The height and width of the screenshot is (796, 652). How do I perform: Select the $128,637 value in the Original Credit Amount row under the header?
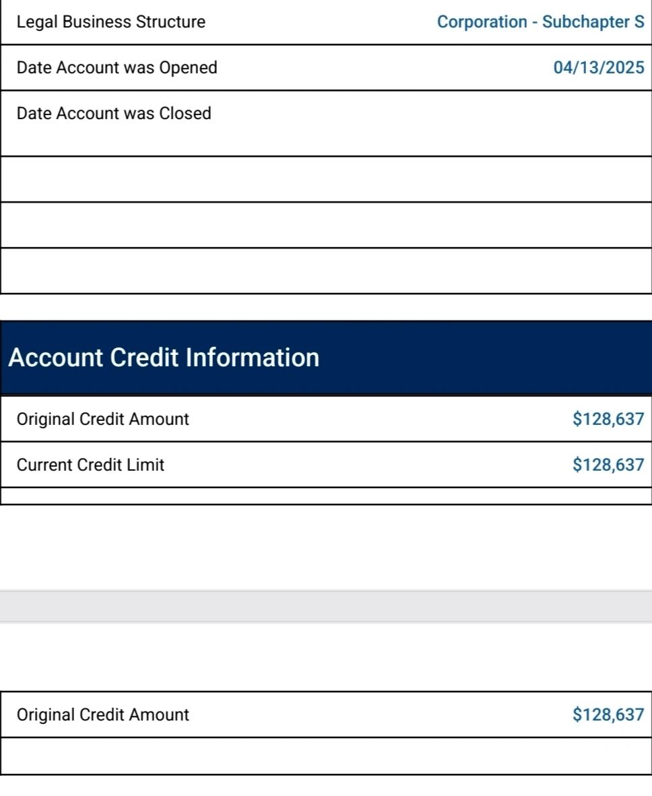(608, 419)
